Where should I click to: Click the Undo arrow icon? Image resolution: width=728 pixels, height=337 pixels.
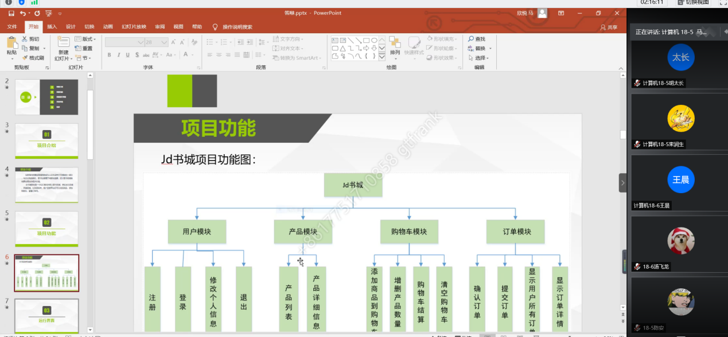pos(23,13)
